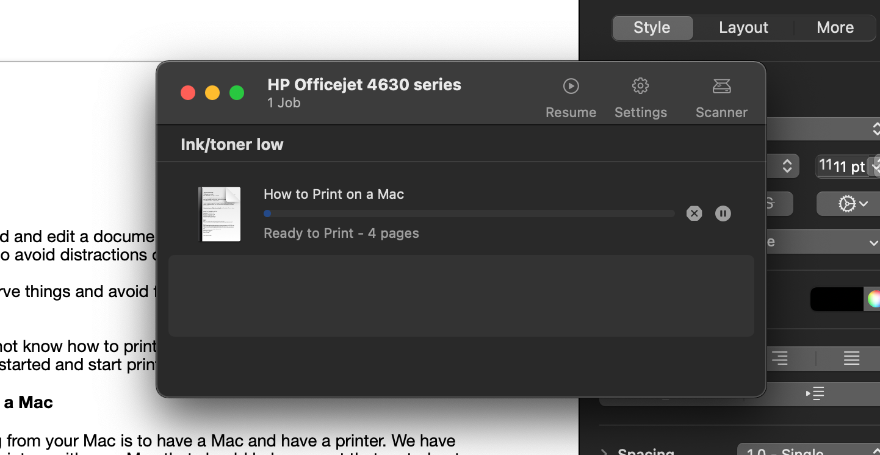880x455 pixels.
Task: Apply justified text alignment
Action: tap(852, 359)
